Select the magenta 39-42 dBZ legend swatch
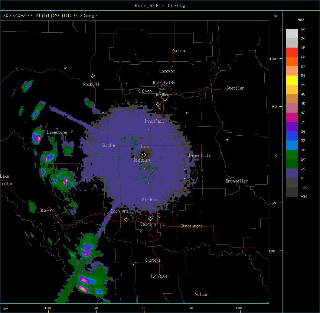 click(292, 117)
